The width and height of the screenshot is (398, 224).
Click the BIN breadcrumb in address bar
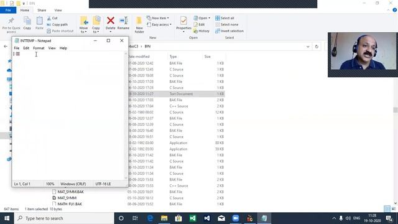[x=147, y=47]
